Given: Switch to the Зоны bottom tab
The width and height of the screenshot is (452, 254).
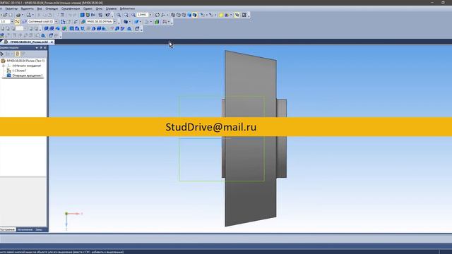Looking at the screenshot, I should [x=39, y=229].
